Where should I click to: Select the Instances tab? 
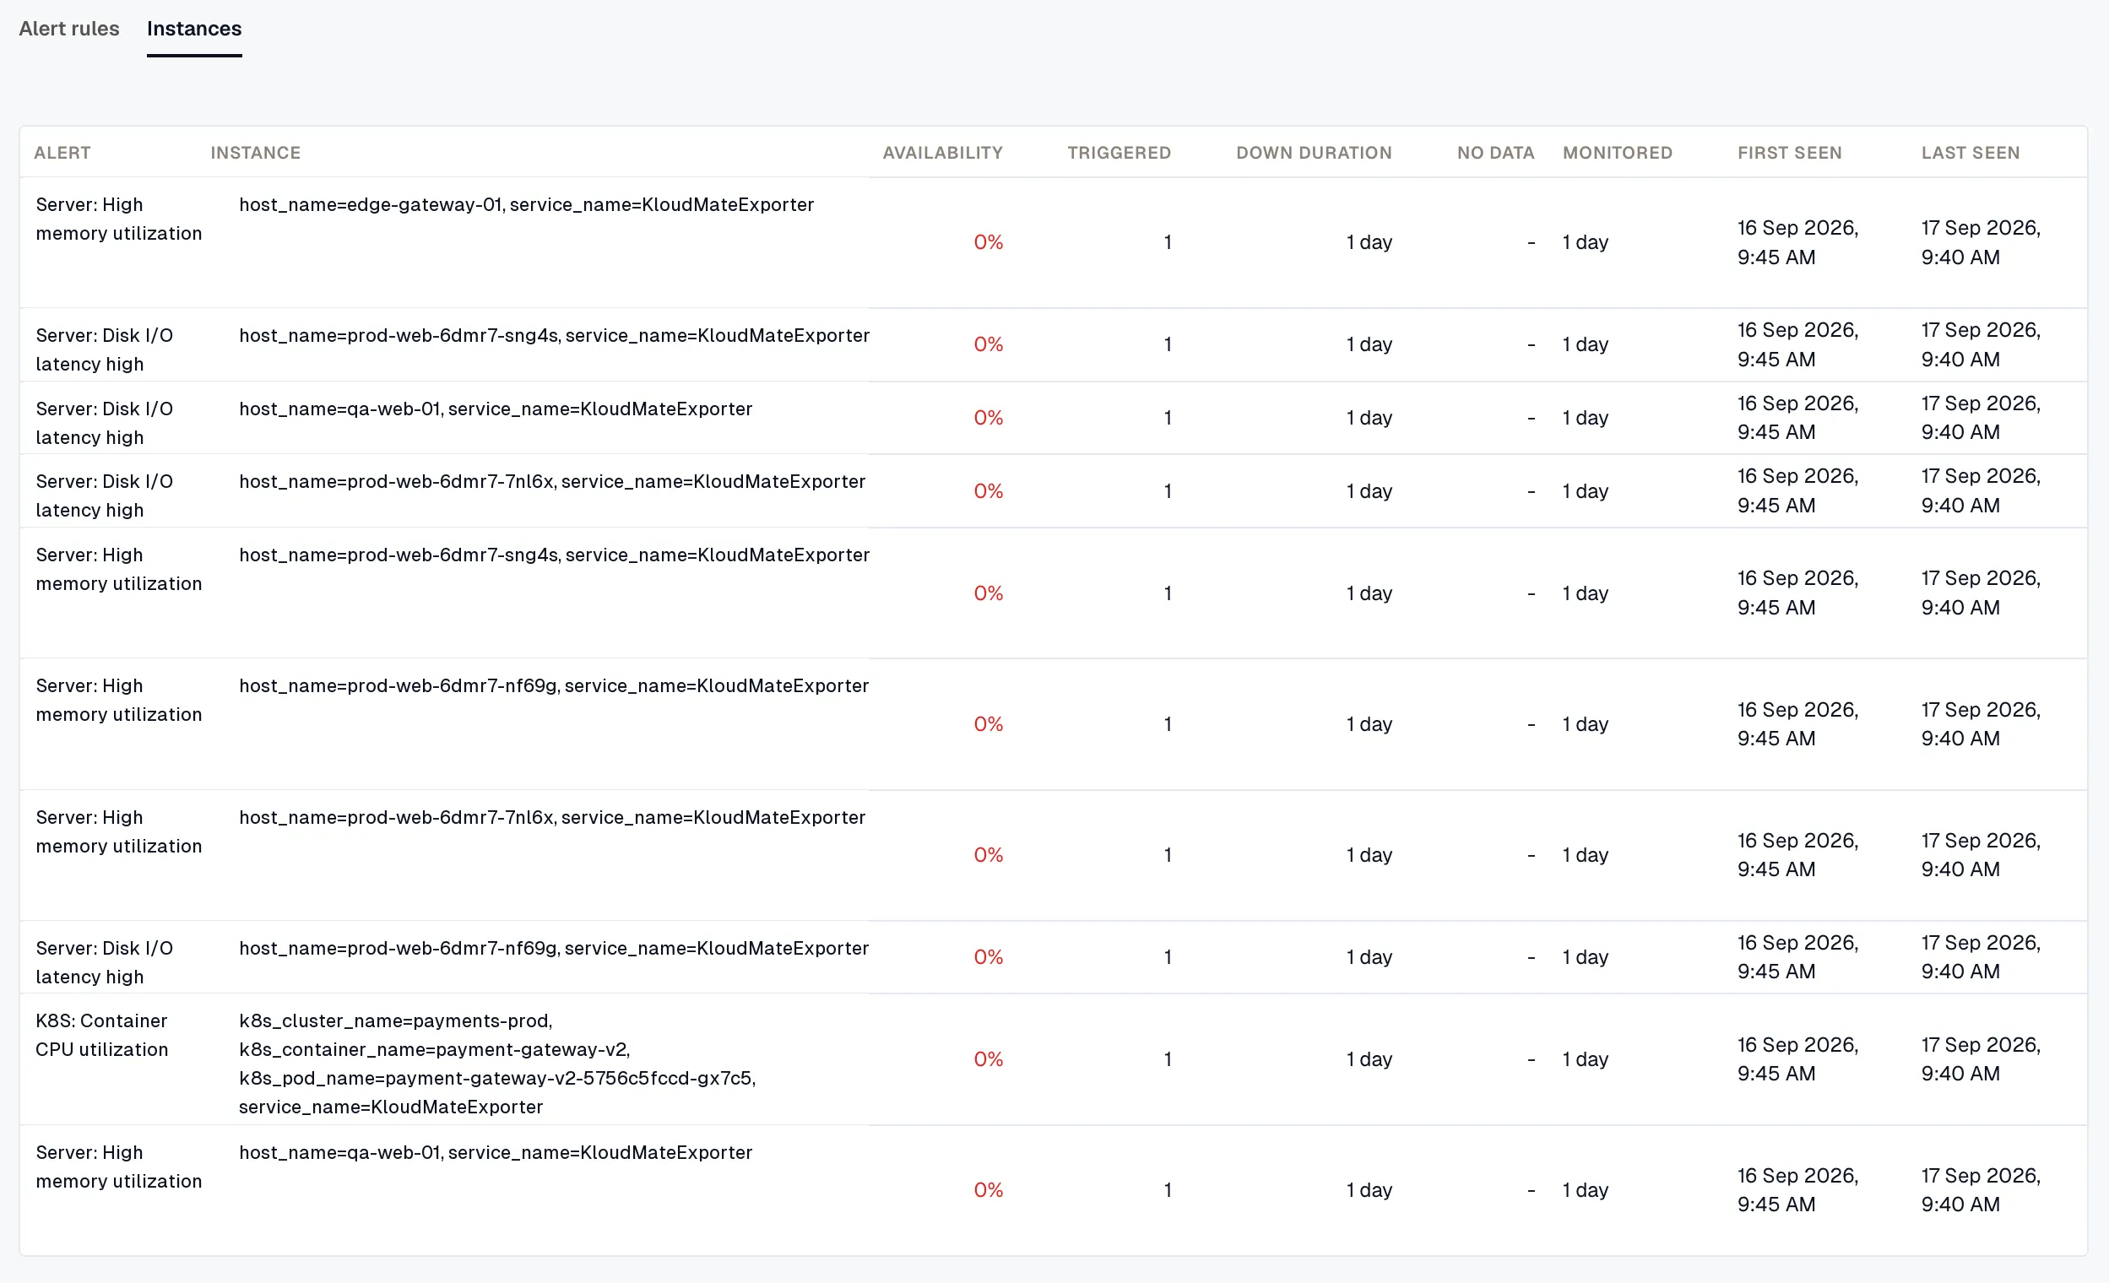pos(194,28)
